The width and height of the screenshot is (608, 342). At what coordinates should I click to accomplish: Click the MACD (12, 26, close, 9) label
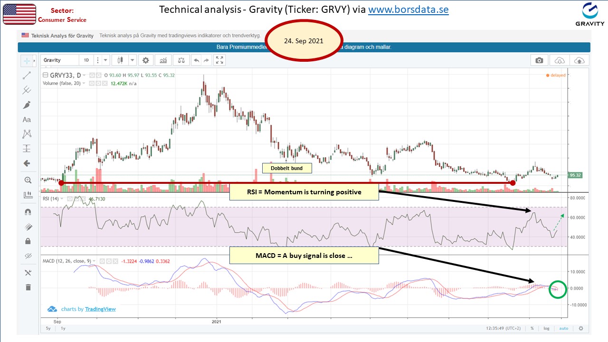[66, 261]
